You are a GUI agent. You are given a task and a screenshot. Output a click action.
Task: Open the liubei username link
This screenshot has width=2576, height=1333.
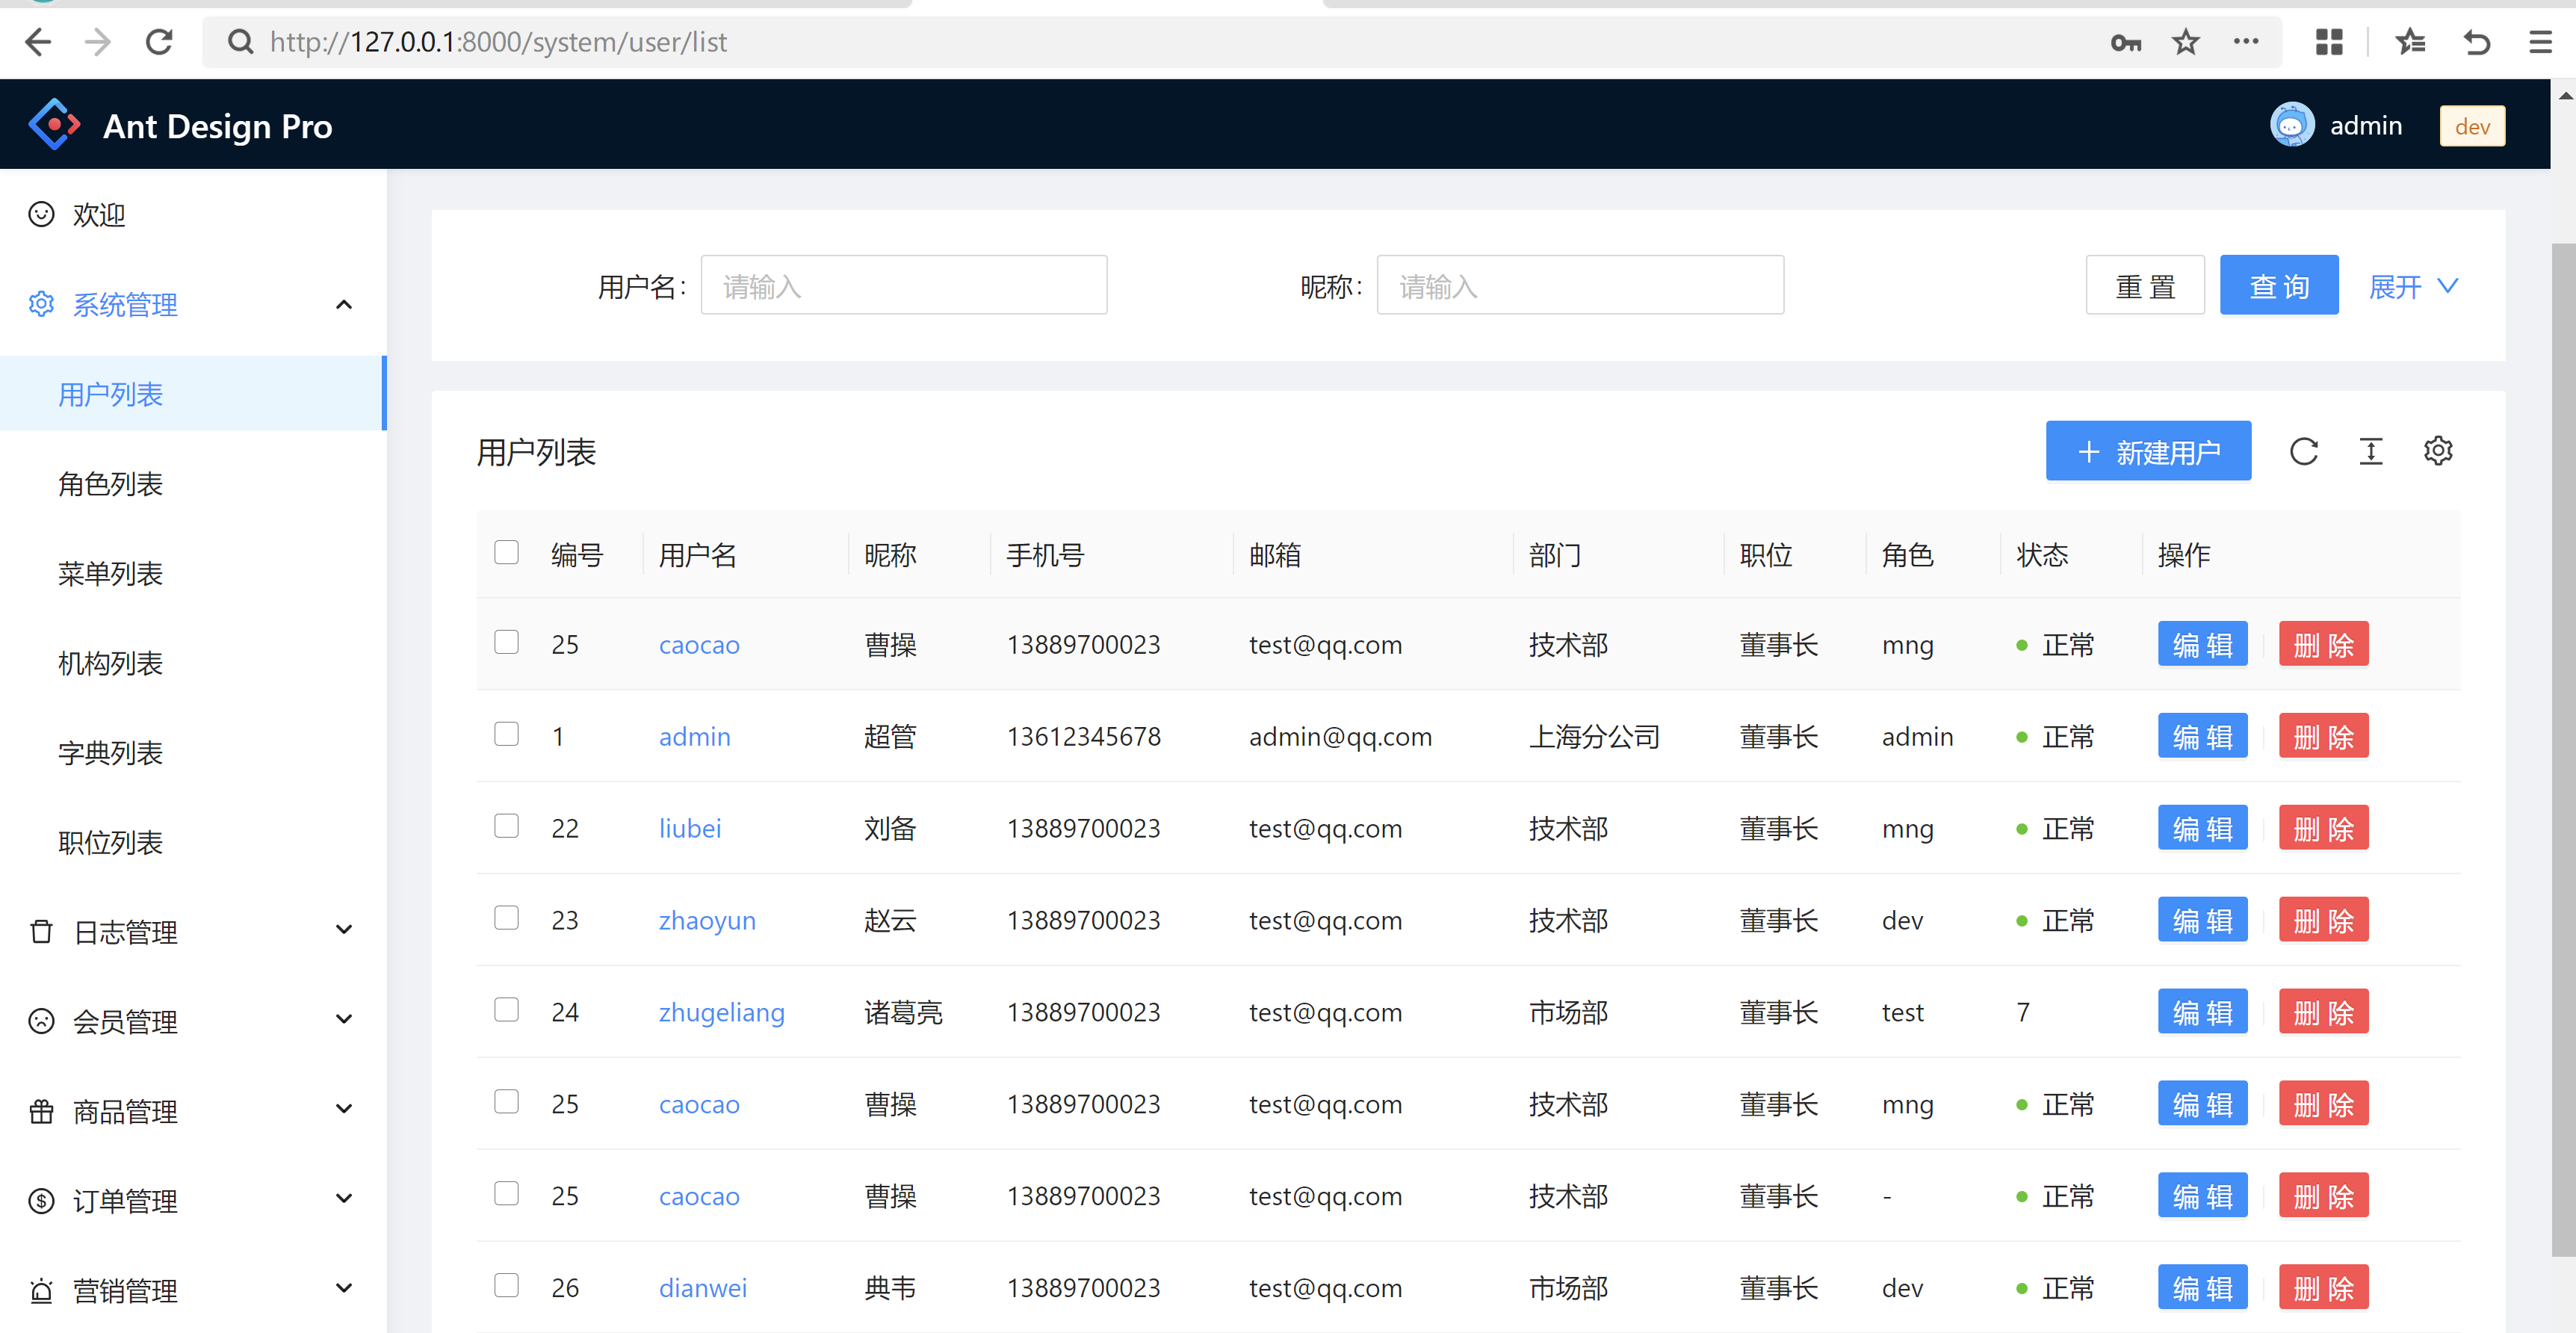point(689,828)
